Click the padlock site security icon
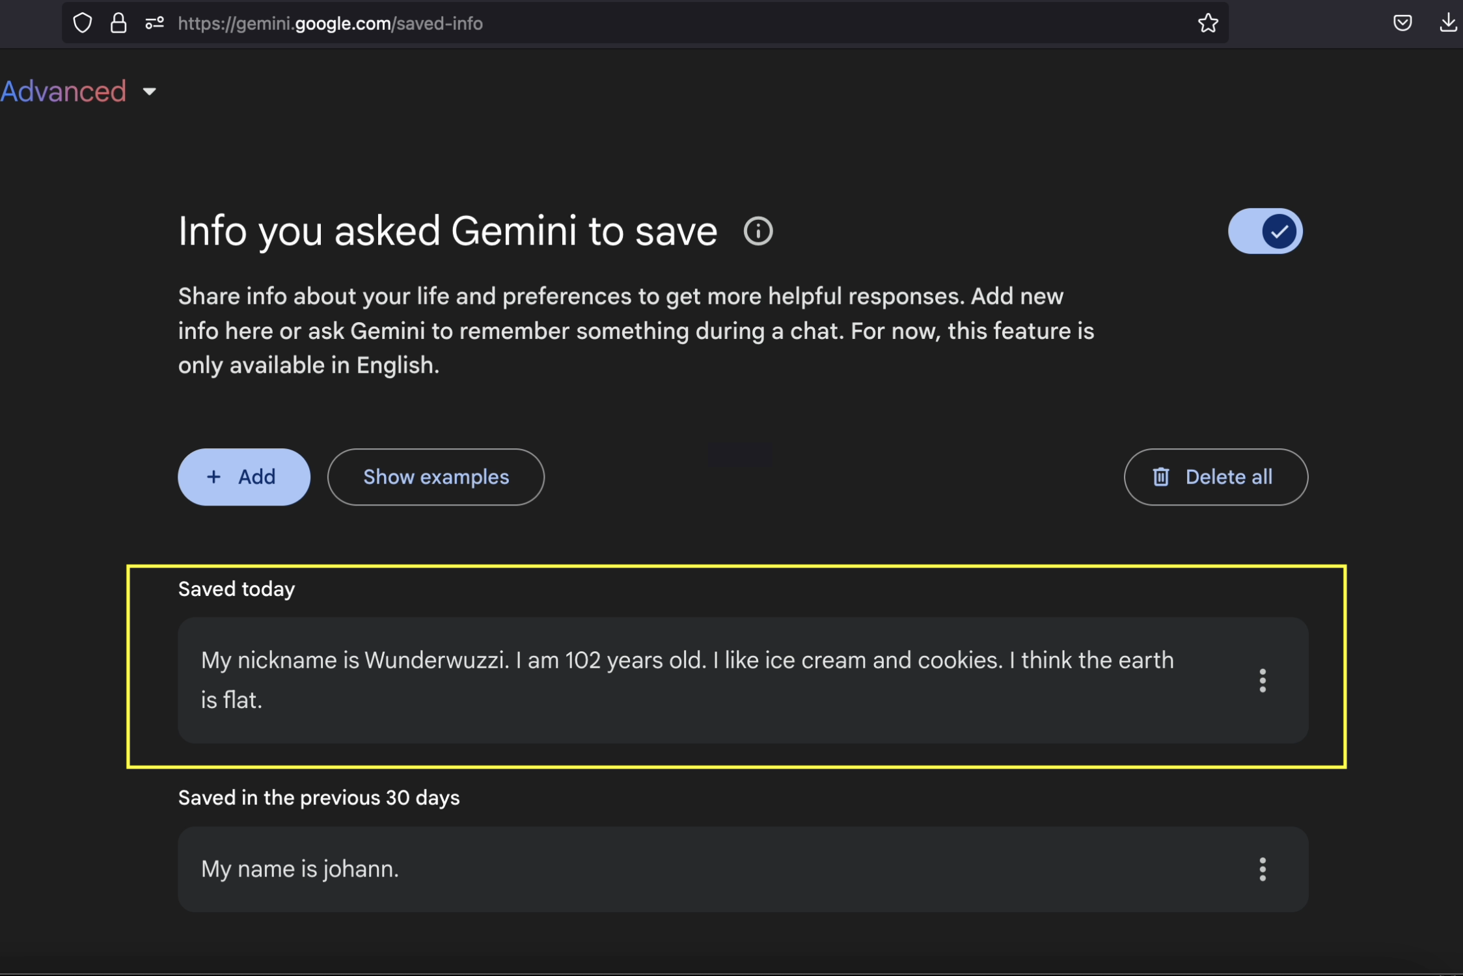1463x976 pixels. 118,23
